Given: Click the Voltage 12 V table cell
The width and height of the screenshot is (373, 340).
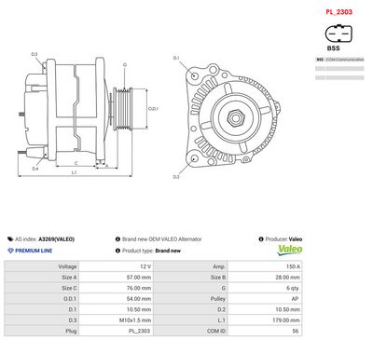Looking at the screenshot, I should (116, 266).
